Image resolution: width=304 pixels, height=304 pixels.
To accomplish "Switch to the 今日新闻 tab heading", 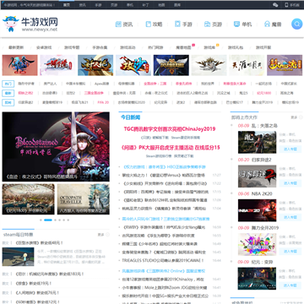I will [x=130, y=117].
